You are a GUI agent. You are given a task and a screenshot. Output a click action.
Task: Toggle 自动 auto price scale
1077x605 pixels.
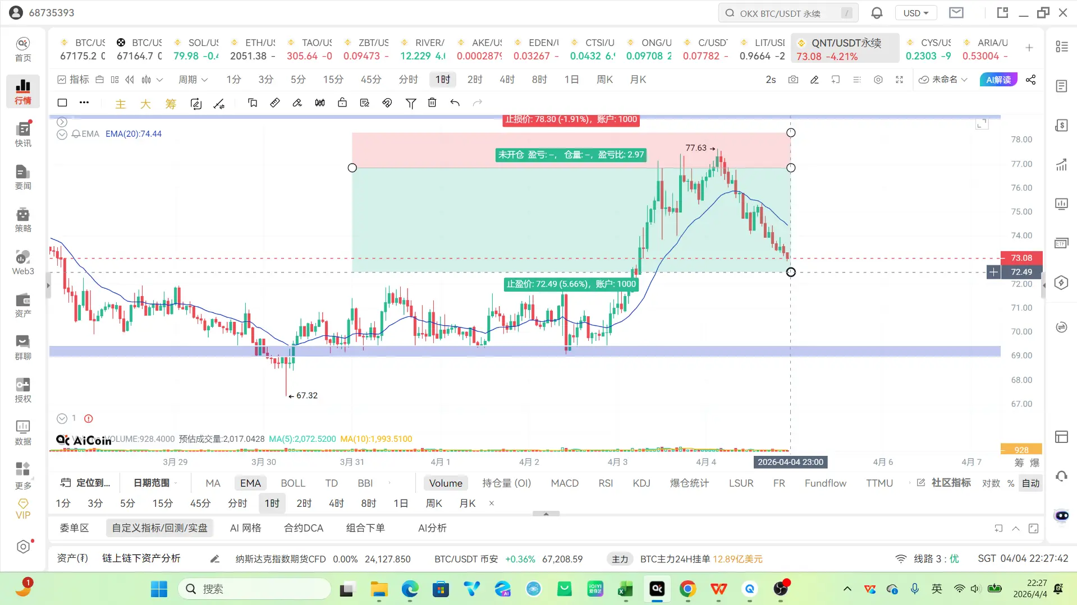(x=1030, y=483)
